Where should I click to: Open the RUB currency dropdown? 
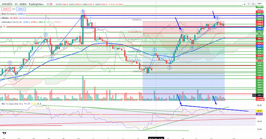260,3
